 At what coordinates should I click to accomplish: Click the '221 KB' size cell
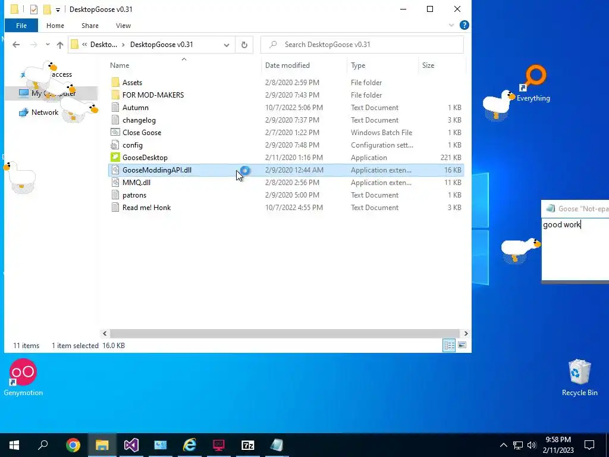tap(451, 157)
